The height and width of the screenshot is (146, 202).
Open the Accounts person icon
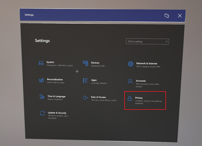point(130,81)
